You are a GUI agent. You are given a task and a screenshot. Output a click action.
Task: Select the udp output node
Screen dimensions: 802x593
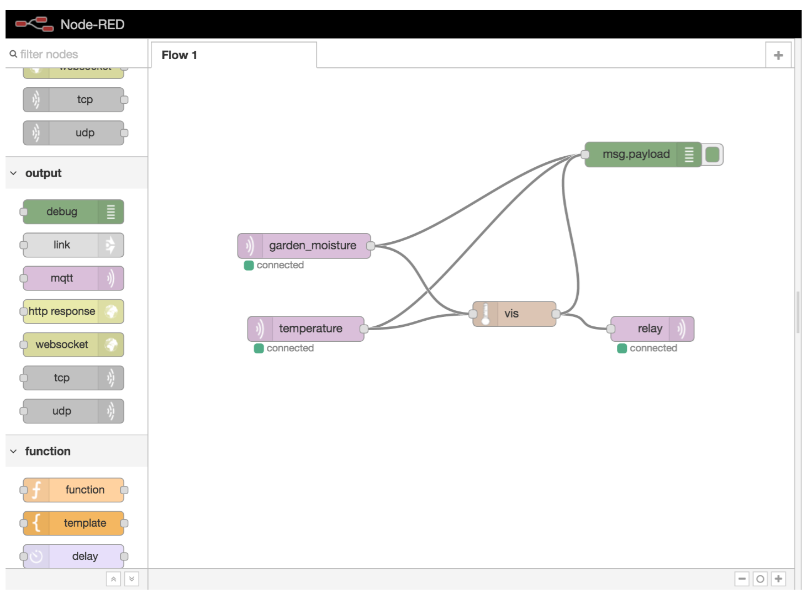tap(72, 411)
